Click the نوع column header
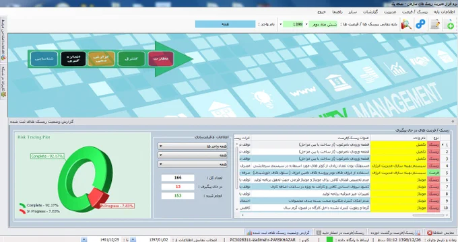The width and height of the screenshot is (458, 242). (x=434, y=138)
